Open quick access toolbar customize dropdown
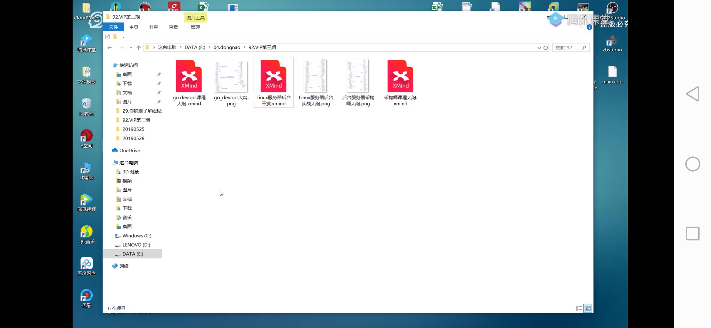This screenshot has height=328, width=711. (x=123, y=37)
